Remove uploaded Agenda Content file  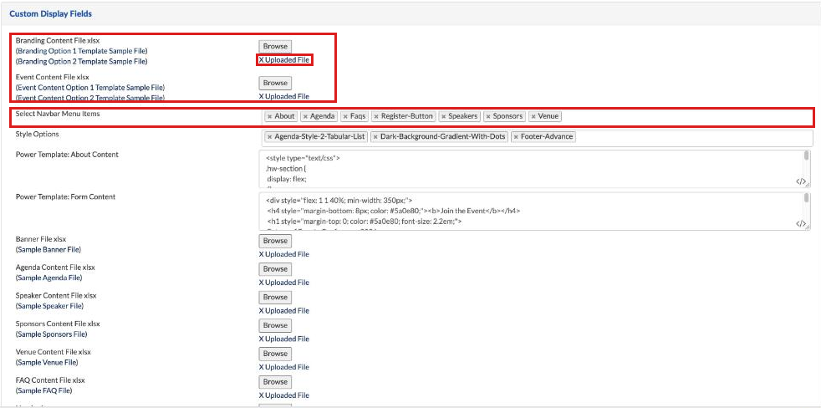(x=262, y=283)
